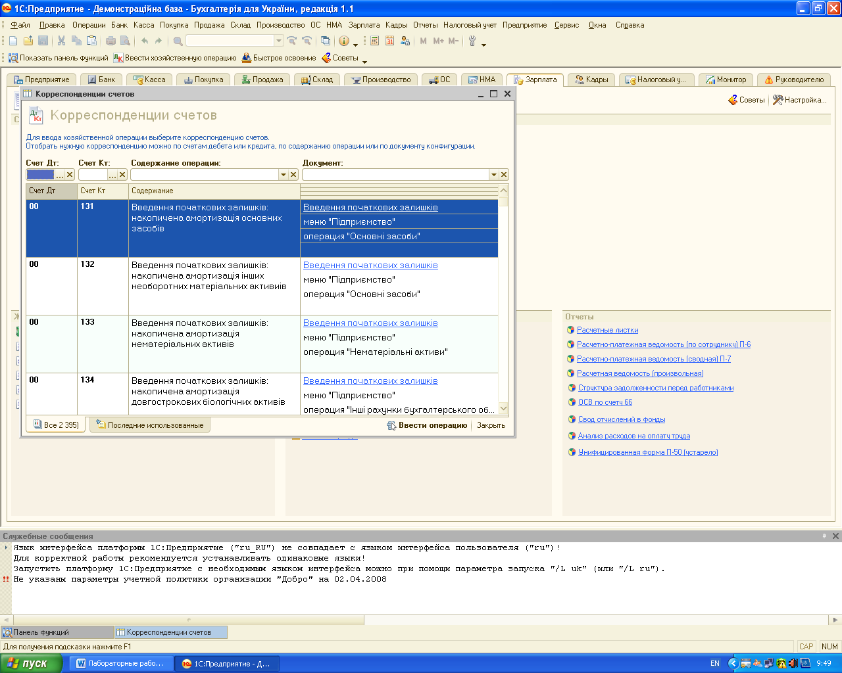Open the Справка menu

630,25
